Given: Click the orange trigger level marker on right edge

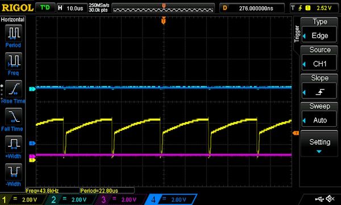Looking at the screenshot, I should 296,133.
